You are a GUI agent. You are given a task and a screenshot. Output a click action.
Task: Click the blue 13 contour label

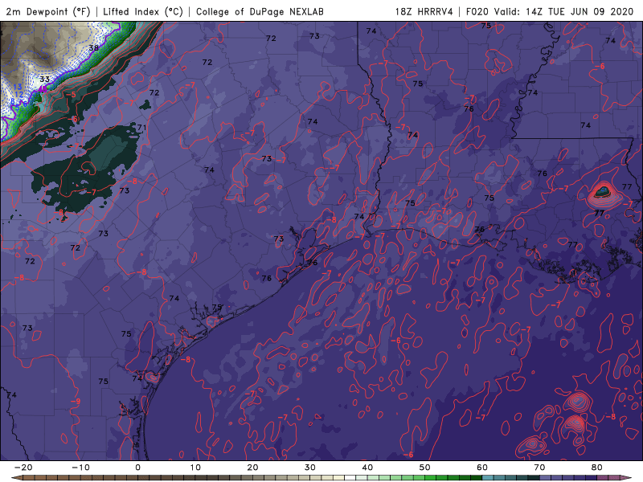pos(17,87)
